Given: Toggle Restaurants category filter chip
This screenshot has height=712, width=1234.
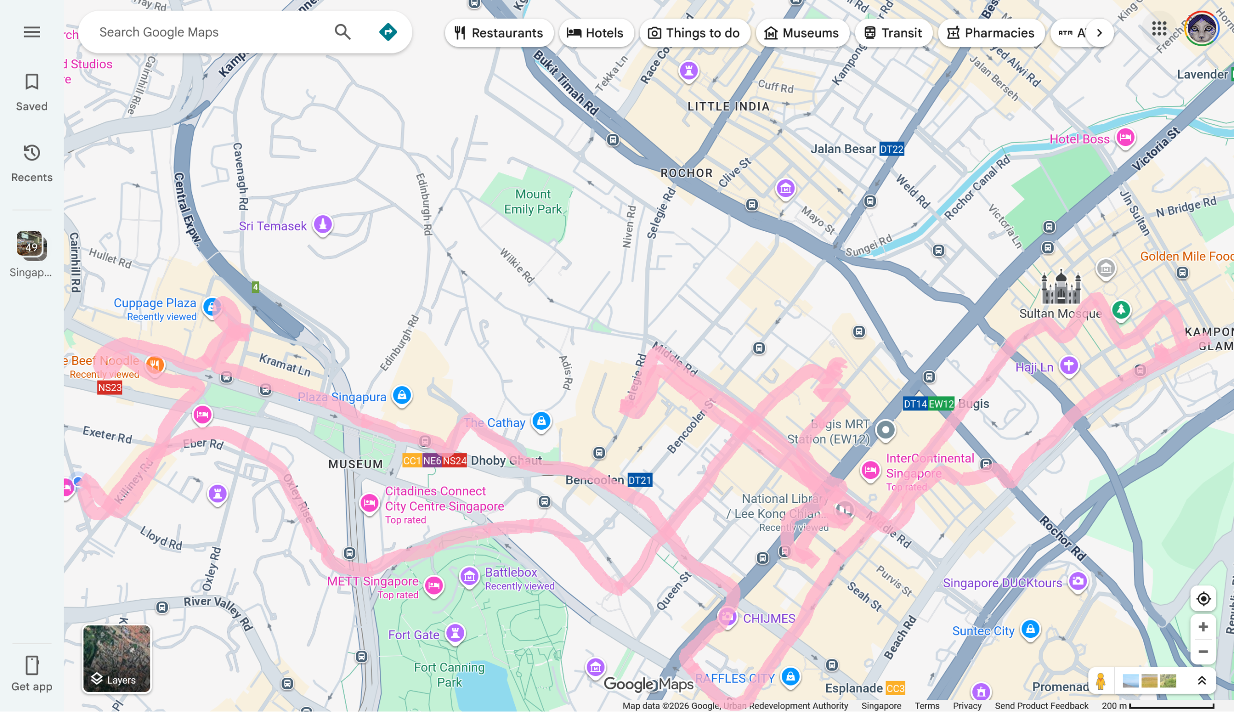Looking at the screenshot, I should tap(498, 33).
